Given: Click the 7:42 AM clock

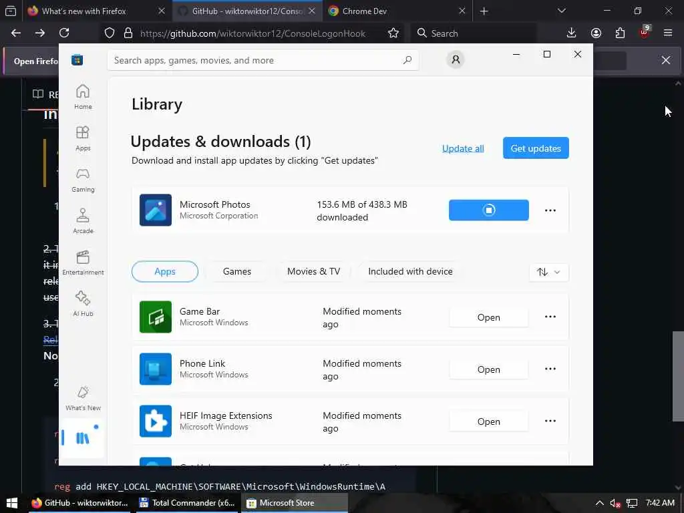Looking at the screenshot, I should [x=660, y=503].
